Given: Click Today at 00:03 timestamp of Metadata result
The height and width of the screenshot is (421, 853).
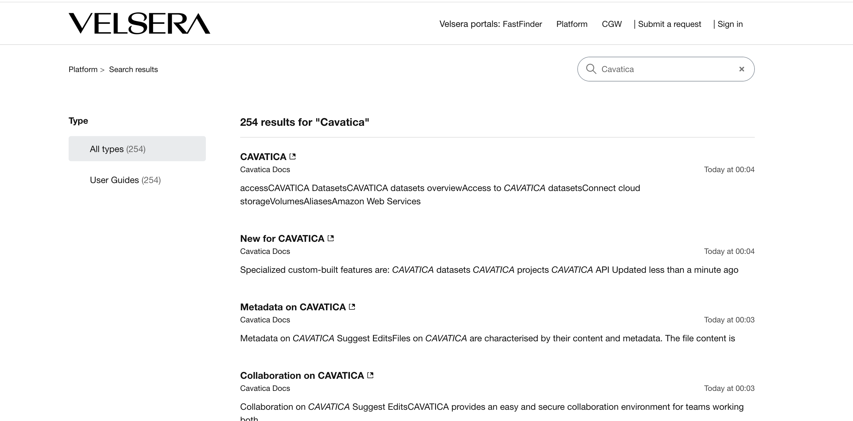Looking at the screenshot, I should pyautogui.click(x=729, y=319).
